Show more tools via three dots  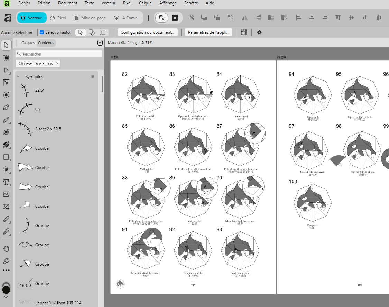click(6, 270)
